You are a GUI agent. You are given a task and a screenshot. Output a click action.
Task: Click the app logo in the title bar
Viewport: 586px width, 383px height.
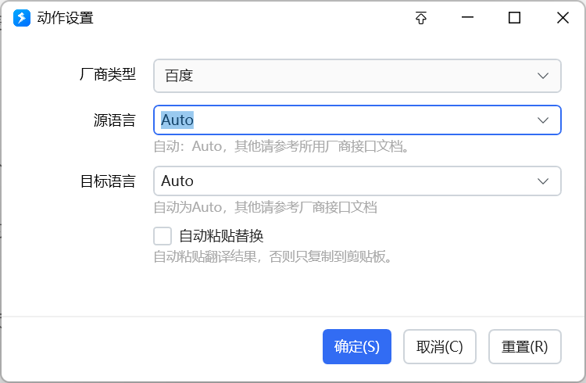coord(22,18)
